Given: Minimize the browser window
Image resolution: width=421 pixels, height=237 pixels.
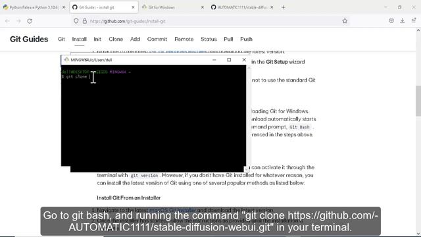Looking at the screenshot, I should click(386, 7).
